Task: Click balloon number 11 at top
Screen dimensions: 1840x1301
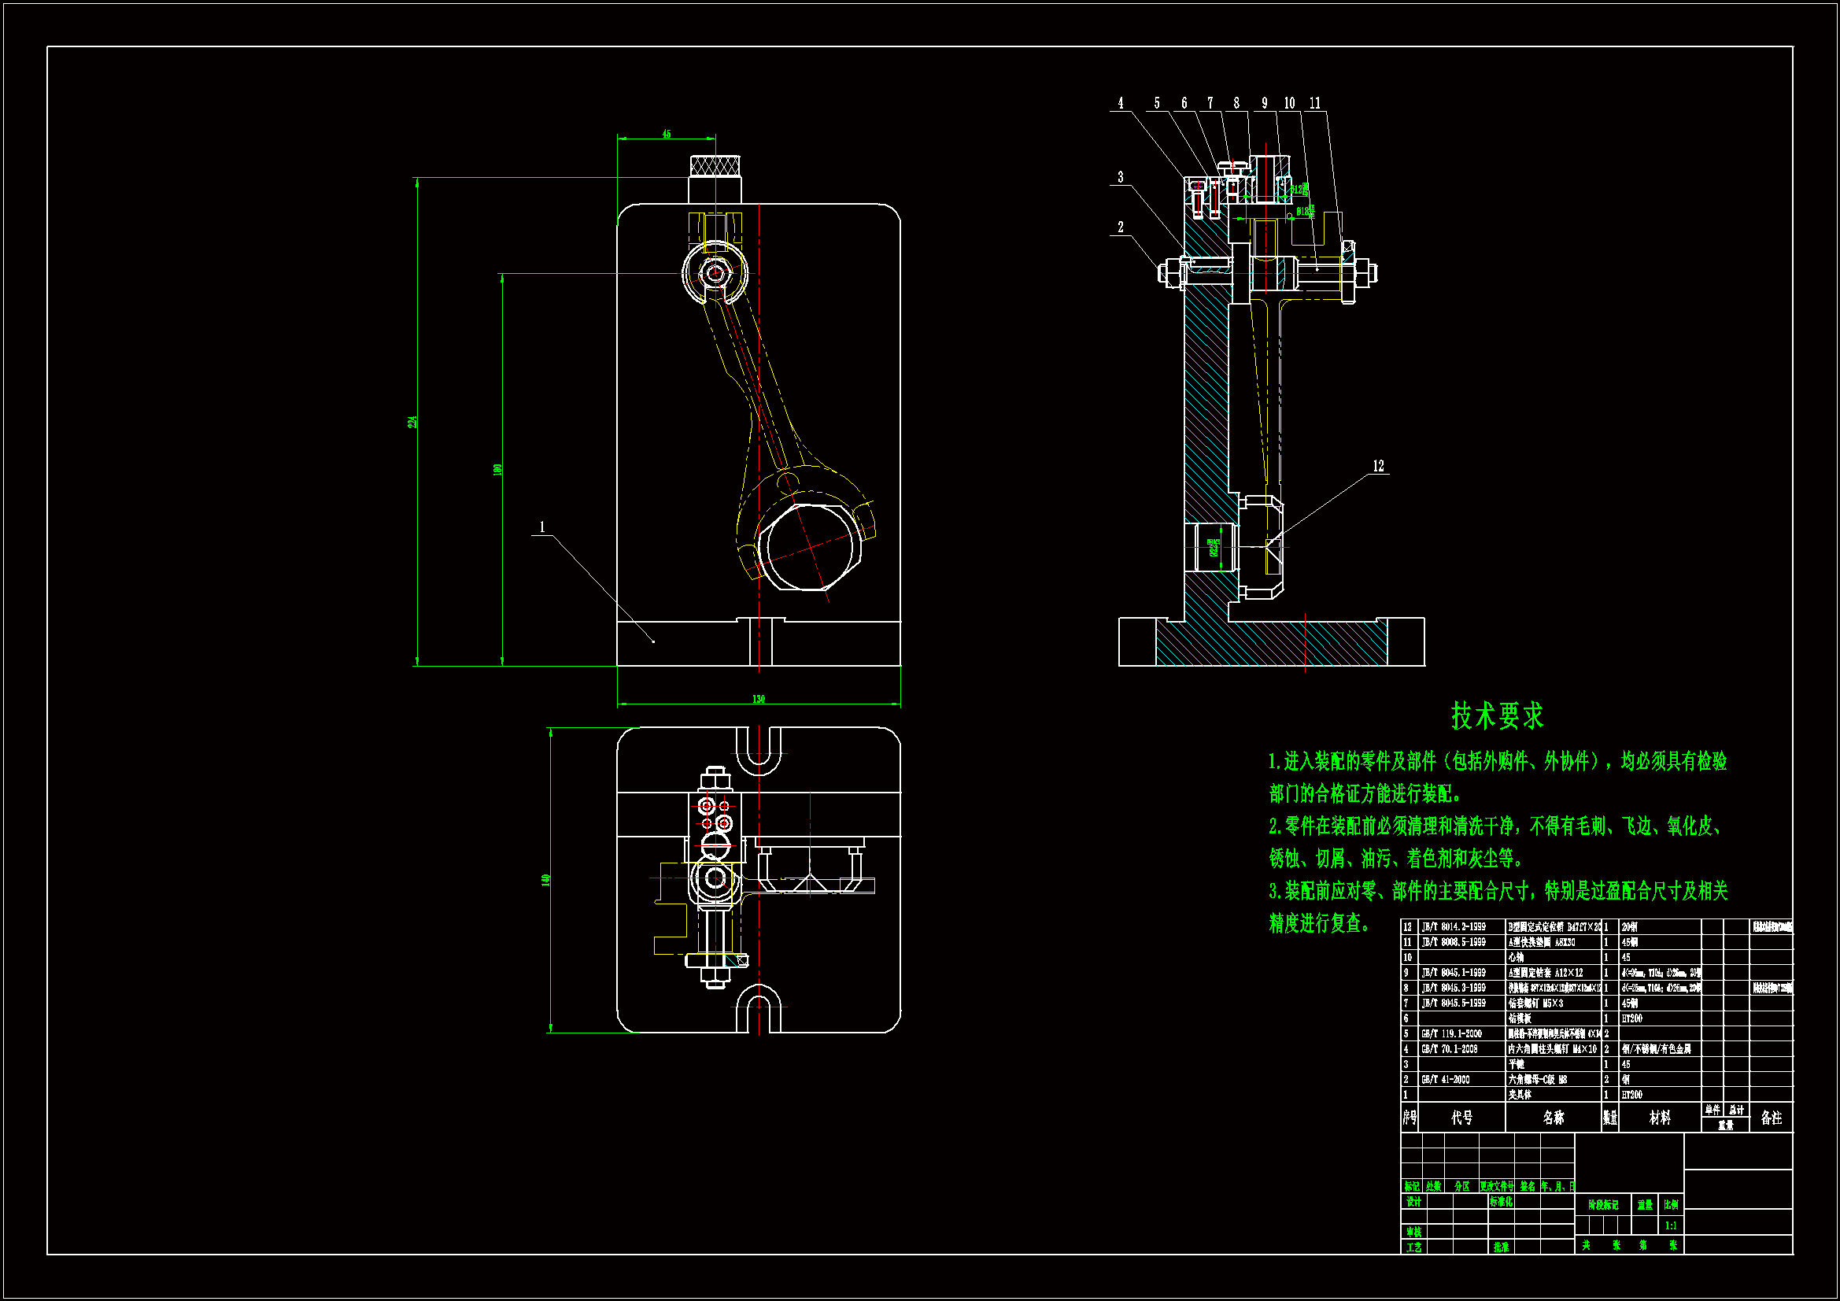Action: [1315, 102]
